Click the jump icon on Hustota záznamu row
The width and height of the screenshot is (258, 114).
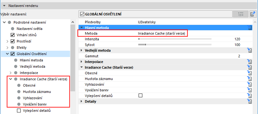250,79
